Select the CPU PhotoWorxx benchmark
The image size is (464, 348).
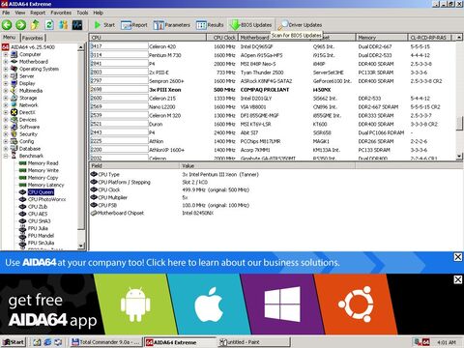46,199
